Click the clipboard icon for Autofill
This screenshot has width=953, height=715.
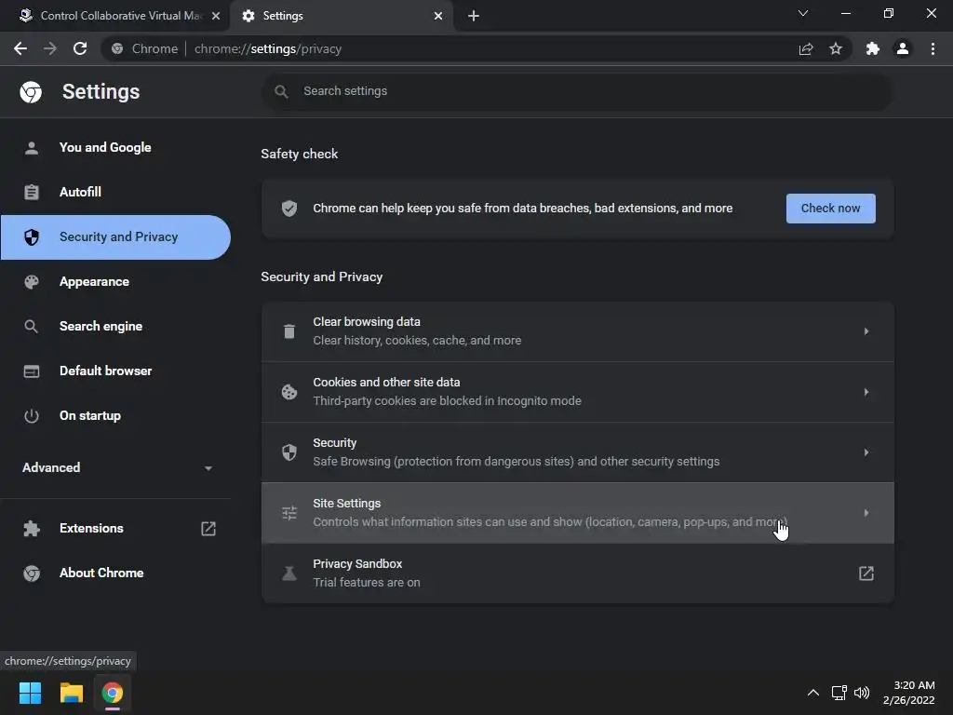point(32,192)
